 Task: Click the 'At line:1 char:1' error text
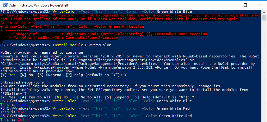(17, 23)
